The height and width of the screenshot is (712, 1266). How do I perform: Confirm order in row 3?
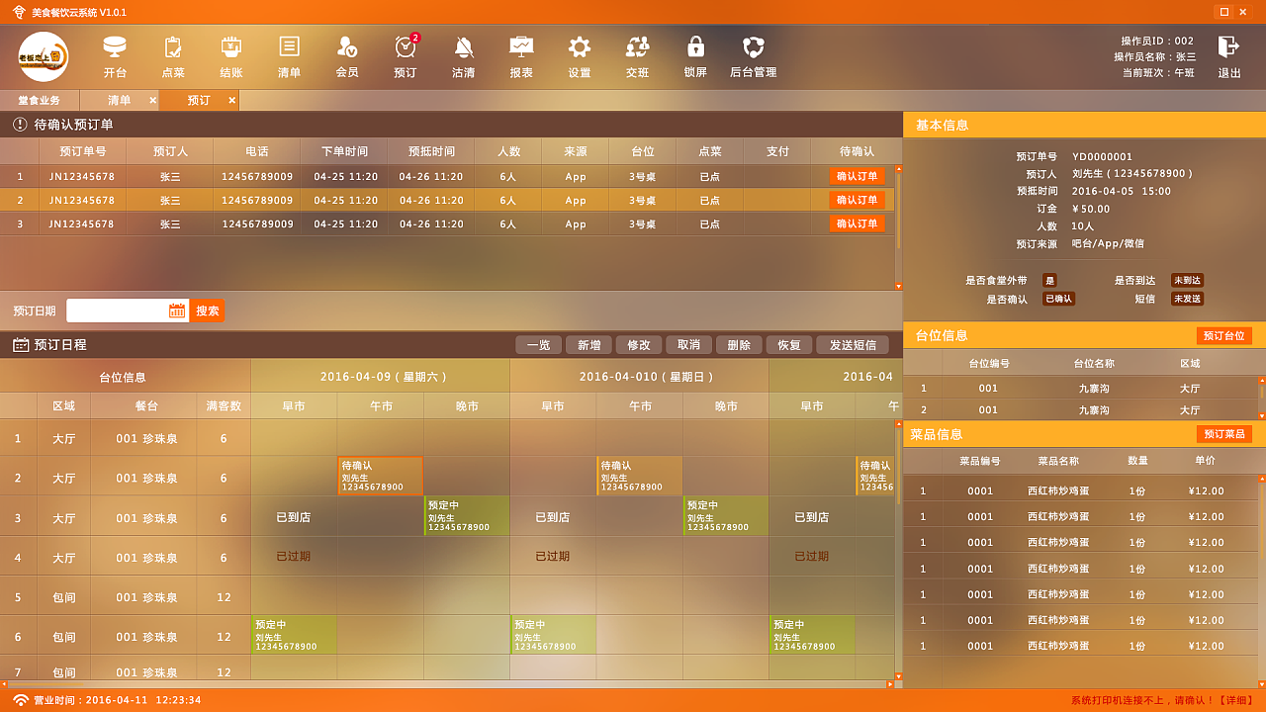(858, 224)
